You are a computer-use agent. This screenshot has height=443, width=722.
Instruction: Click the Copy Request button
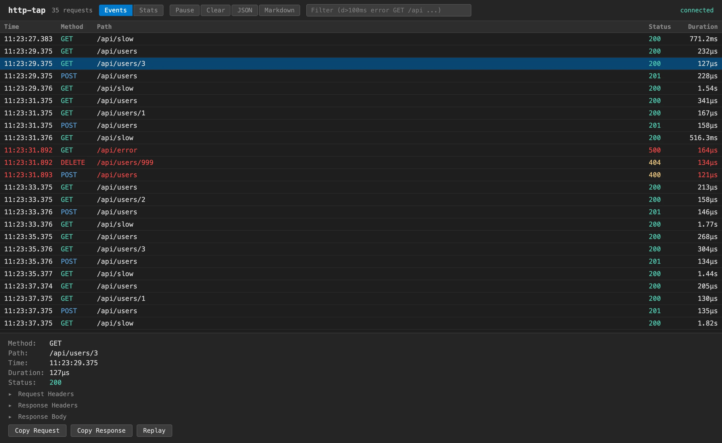[37, 430]
